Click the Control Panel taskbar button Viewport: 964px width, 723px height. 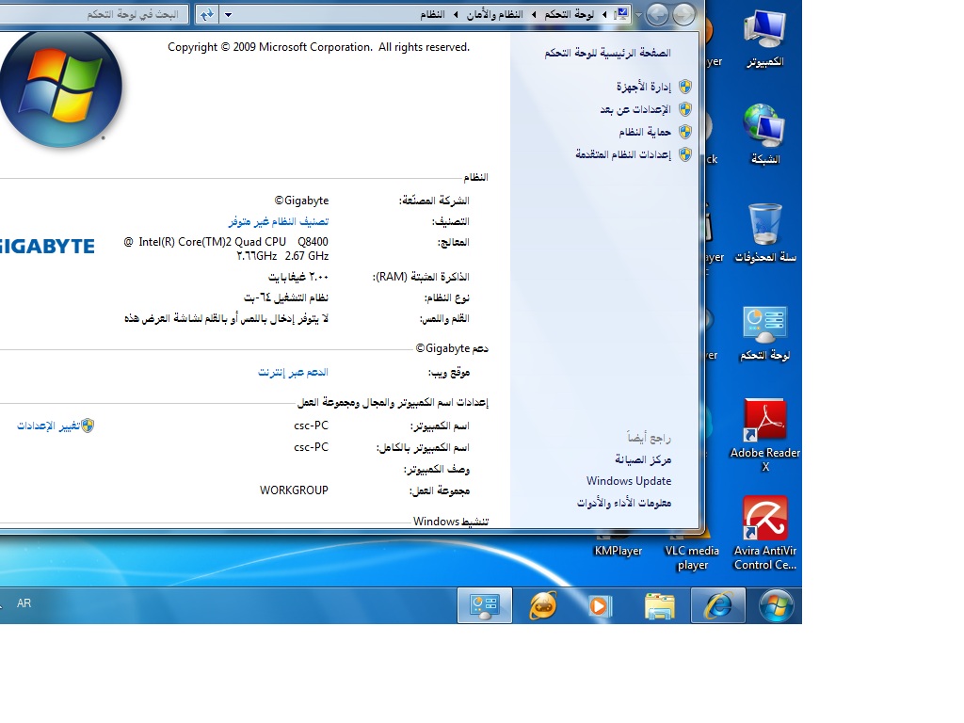(485, 606)
